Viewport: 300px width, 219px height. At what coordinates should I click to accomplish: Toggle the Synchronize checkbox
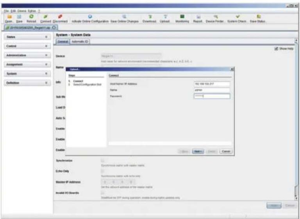coord(103,161)
